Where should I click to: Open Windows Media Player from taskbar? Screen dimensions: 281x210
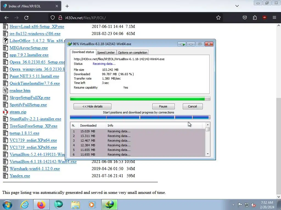click(92, 205)
